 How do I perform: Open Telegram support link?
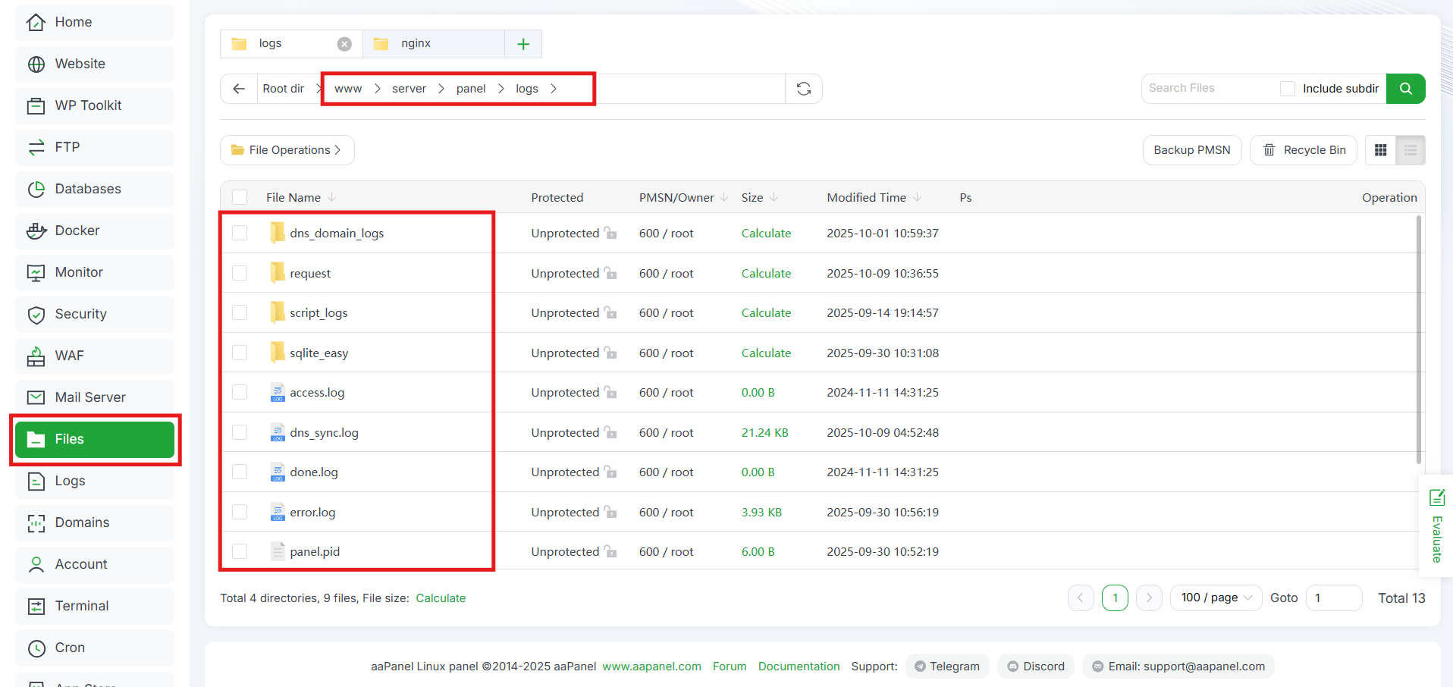(947, 667)
